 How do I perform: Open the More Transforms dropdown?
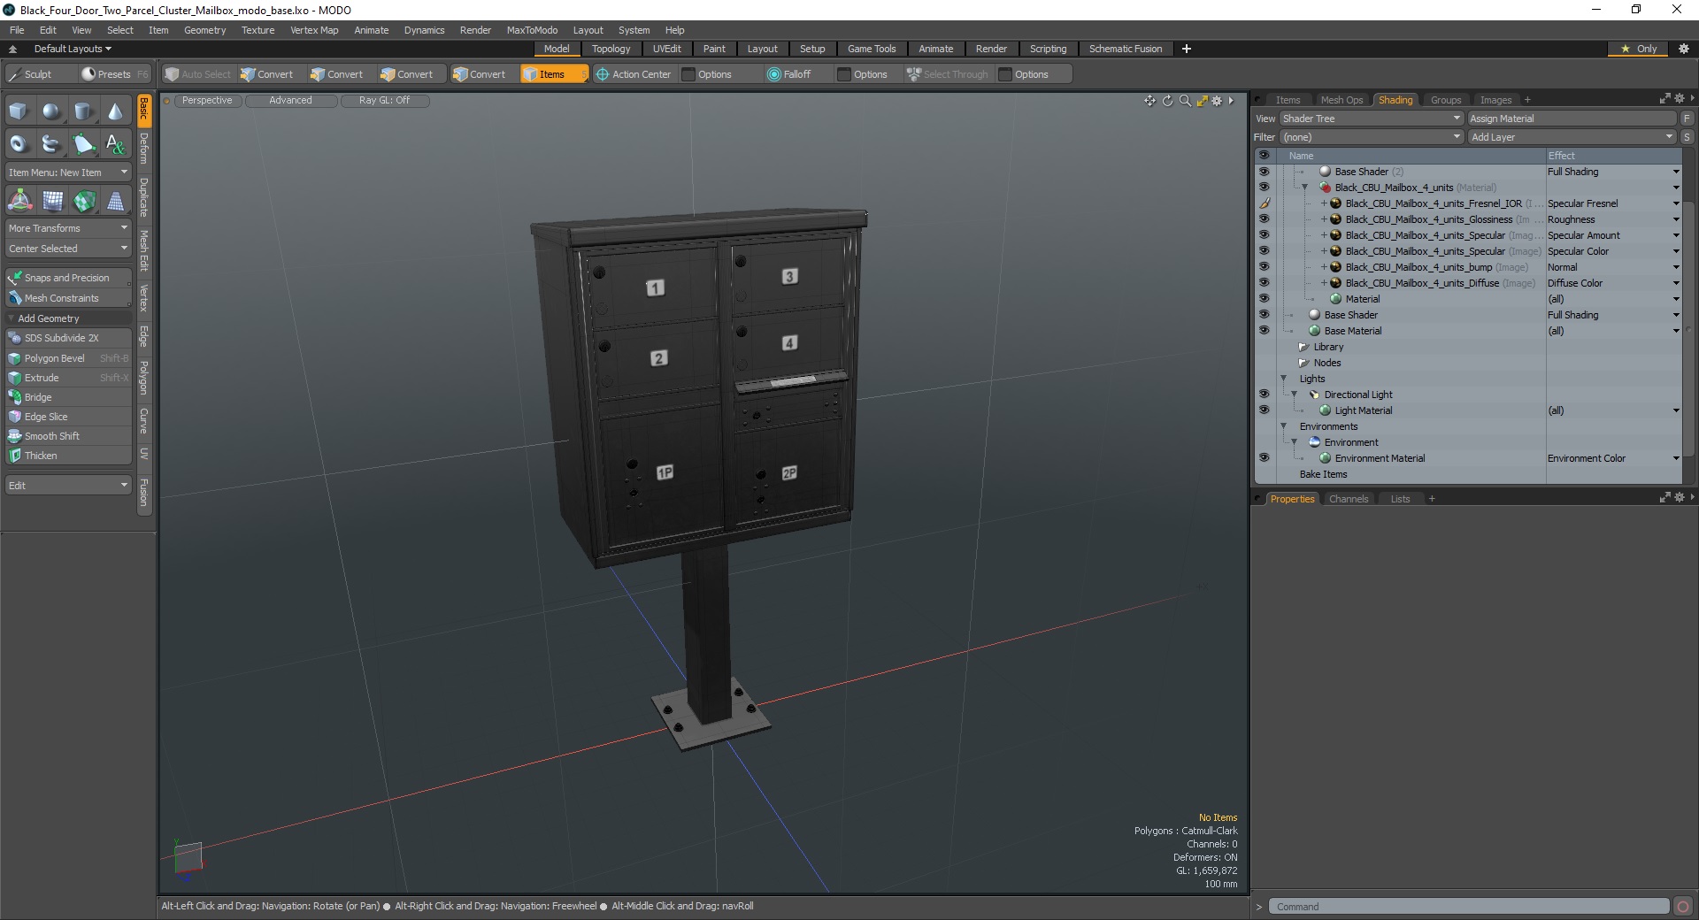(x=68, y=228)
